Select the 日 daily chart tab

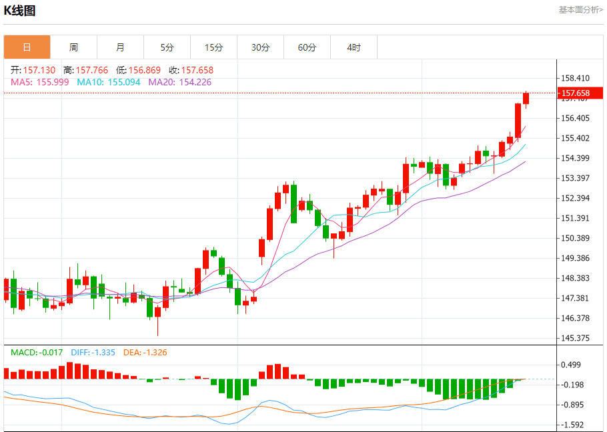point(27,47)
